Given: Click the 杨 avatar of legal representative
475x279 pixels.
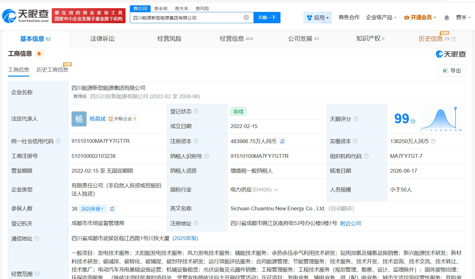Looking at the screenshot, I should [x=79, y=119].
